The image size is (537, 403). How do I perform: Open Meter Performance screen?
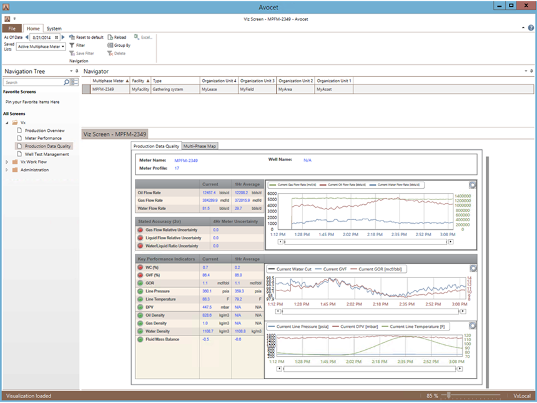click(x=43, y=138)
